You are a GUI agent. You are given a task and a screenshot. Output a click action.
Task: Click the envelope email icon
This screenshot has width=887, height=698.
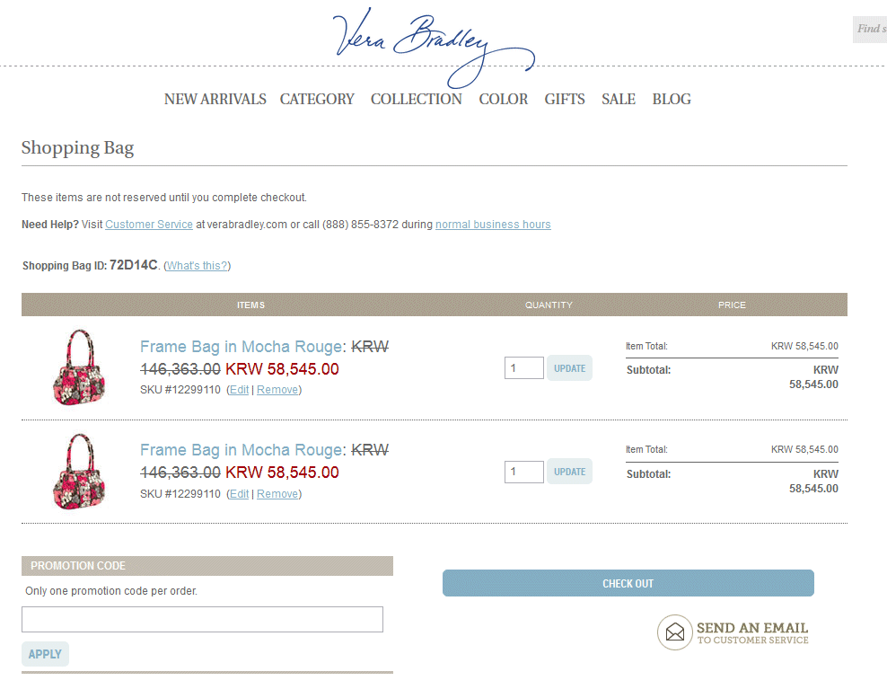(x=675, y=632)
